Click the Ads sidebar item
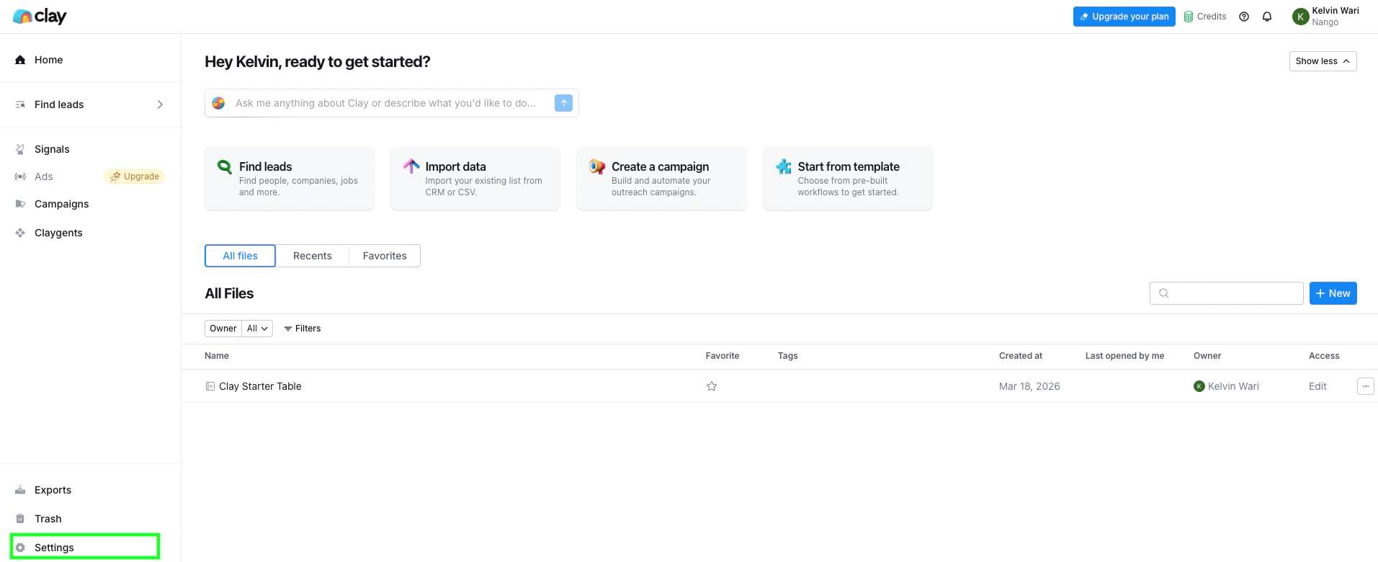This screenshot has width=1378, height=562. [43, 177]
